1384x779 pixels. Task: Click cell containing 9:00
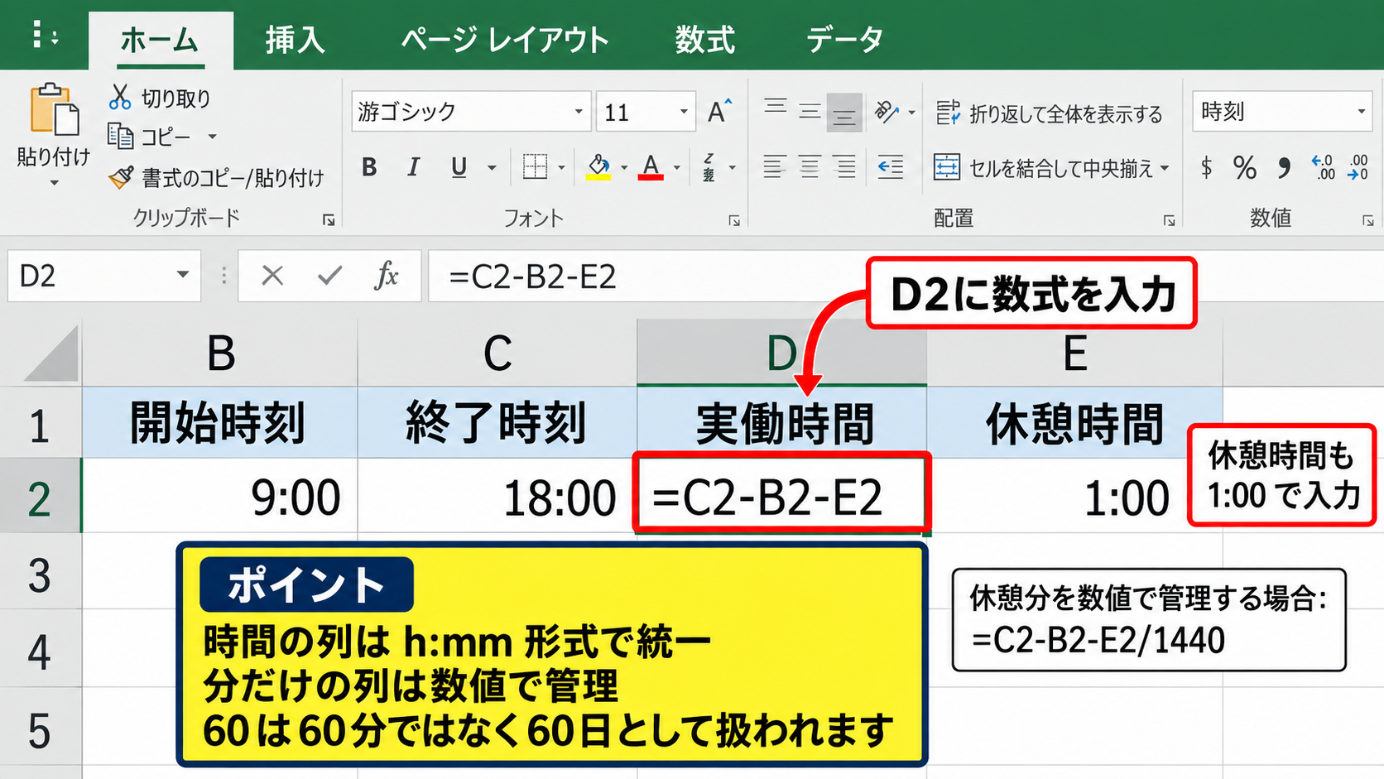coord(220,498)
